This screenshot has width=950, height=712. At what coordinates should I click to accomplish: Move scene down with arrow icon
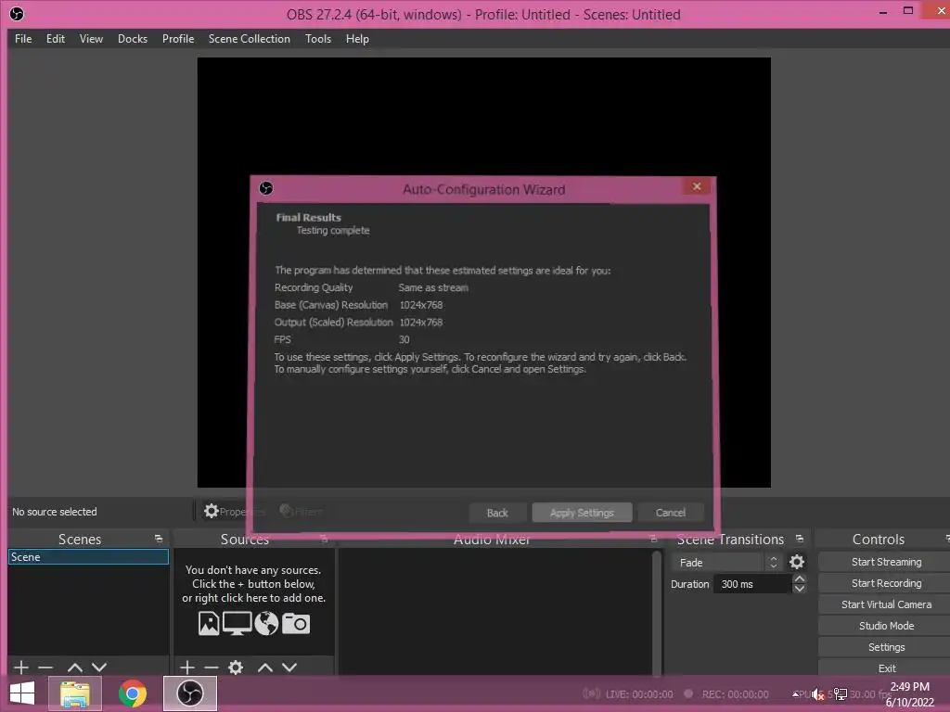pyautogui.click(x=99, y=667)
